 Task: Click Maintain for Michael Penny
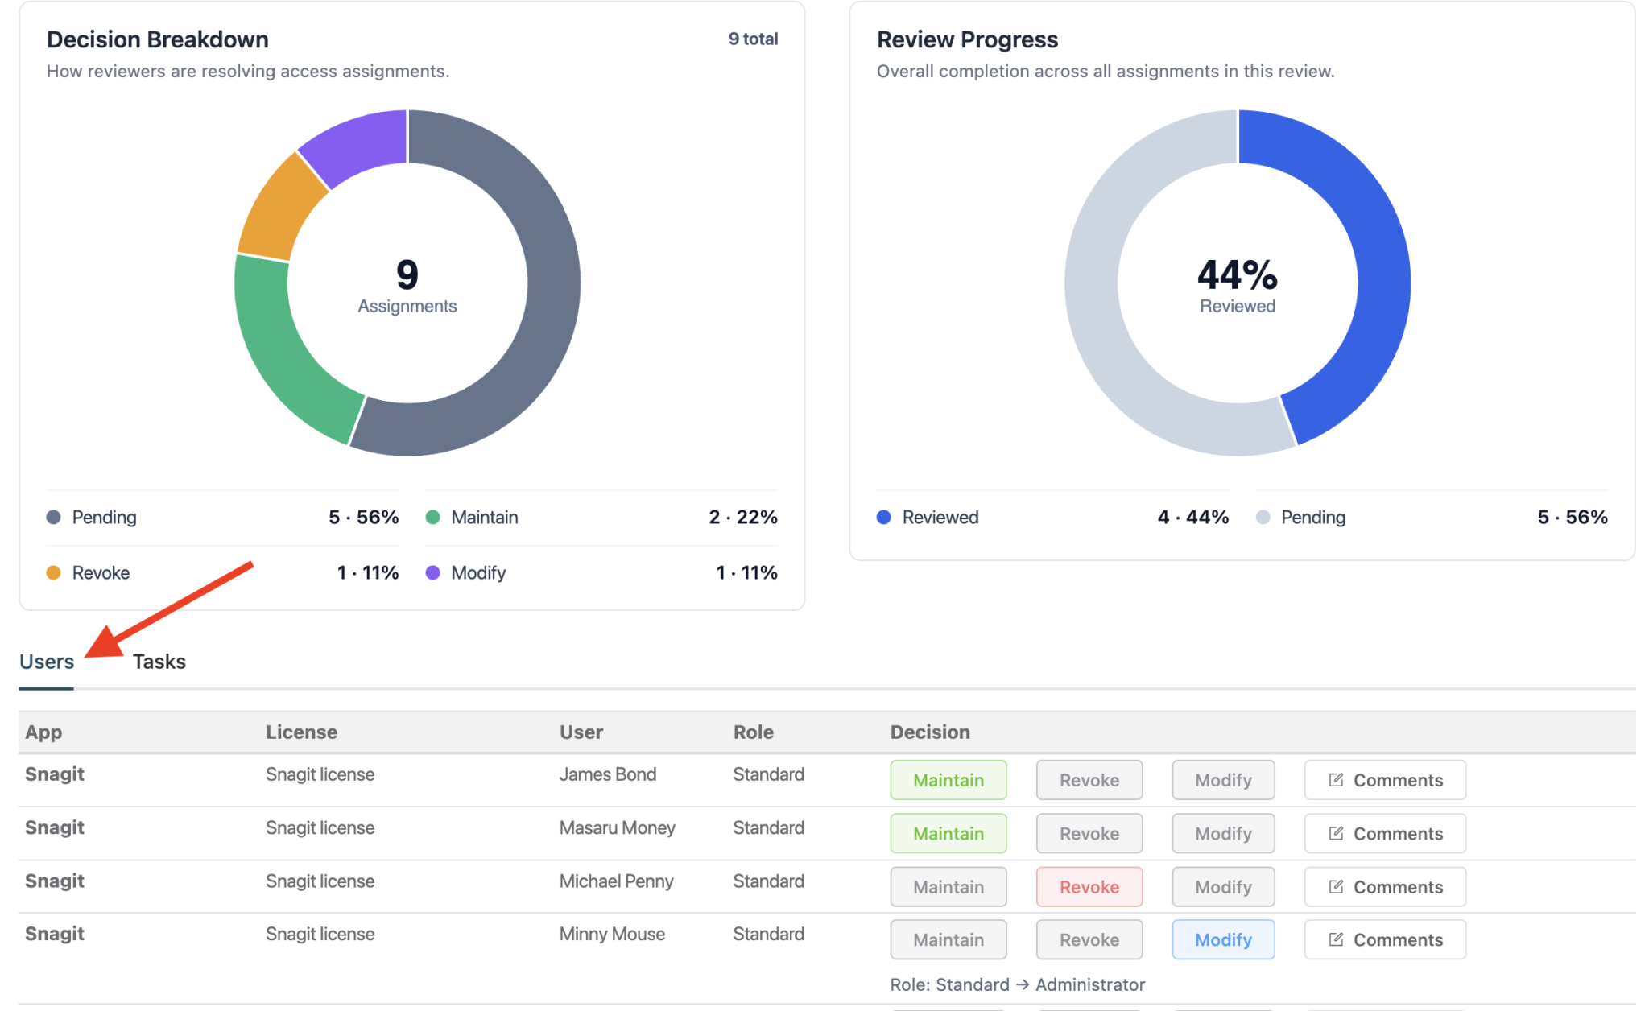pyautogui.click(x=948, y=886)
